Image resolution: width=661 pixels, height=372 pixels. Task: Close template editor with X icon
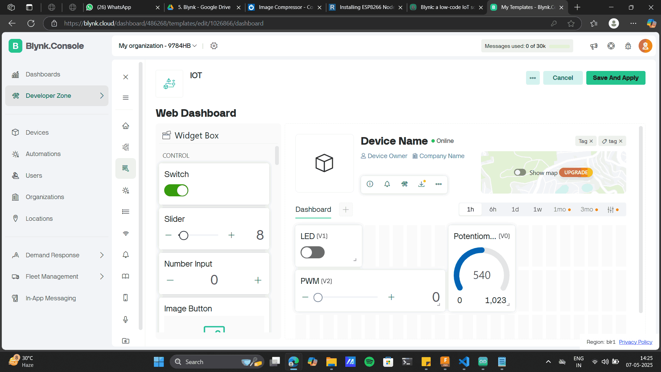click(126, 77)
